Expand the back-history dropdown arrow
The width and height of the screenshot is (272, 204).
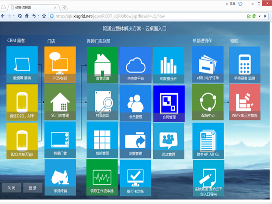click(14, 16)
